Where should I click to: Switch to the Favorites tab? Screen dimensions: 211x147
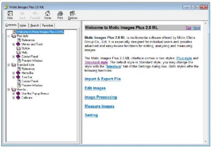click(x=48, y=25)
